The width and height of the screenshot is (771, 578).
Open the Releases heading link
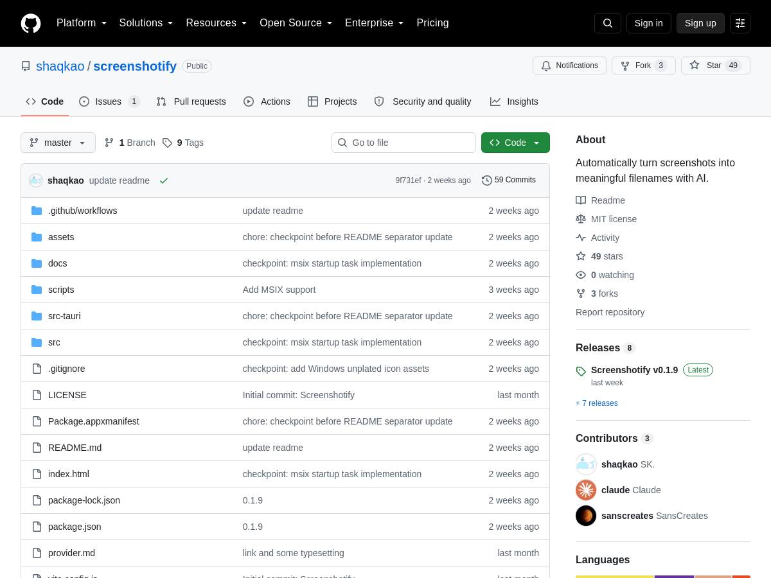606,347
